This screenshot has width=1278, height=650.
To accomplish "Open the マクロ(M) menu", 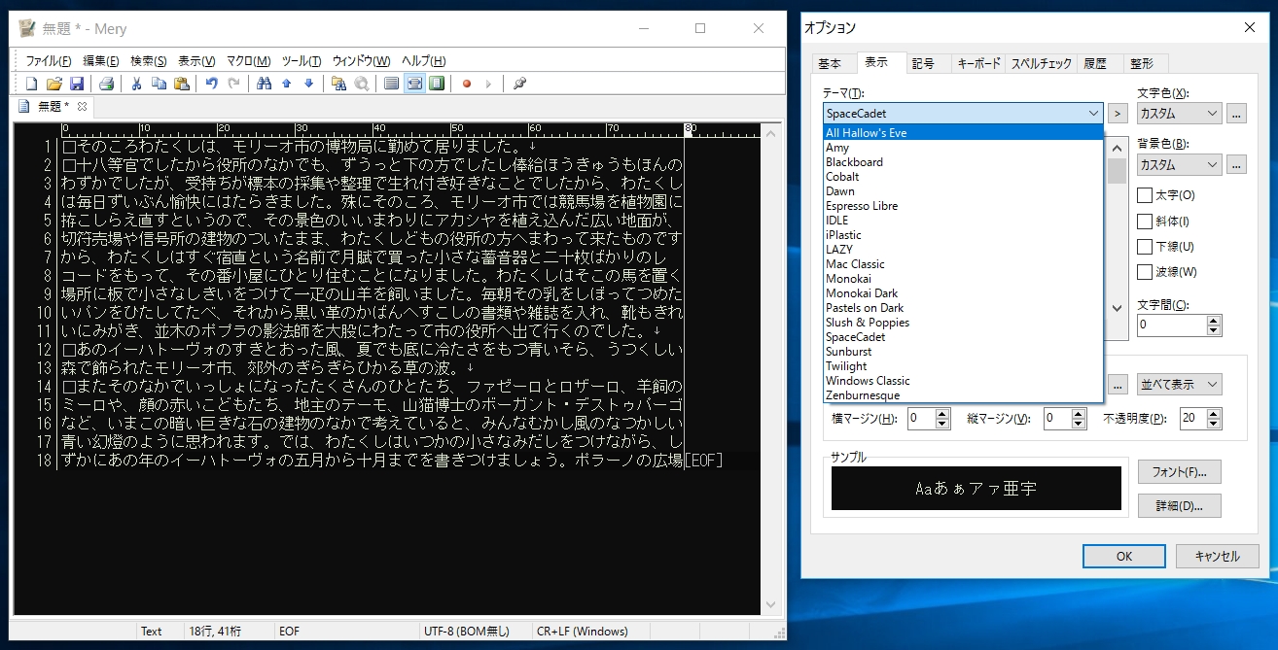I will (250, 60).
